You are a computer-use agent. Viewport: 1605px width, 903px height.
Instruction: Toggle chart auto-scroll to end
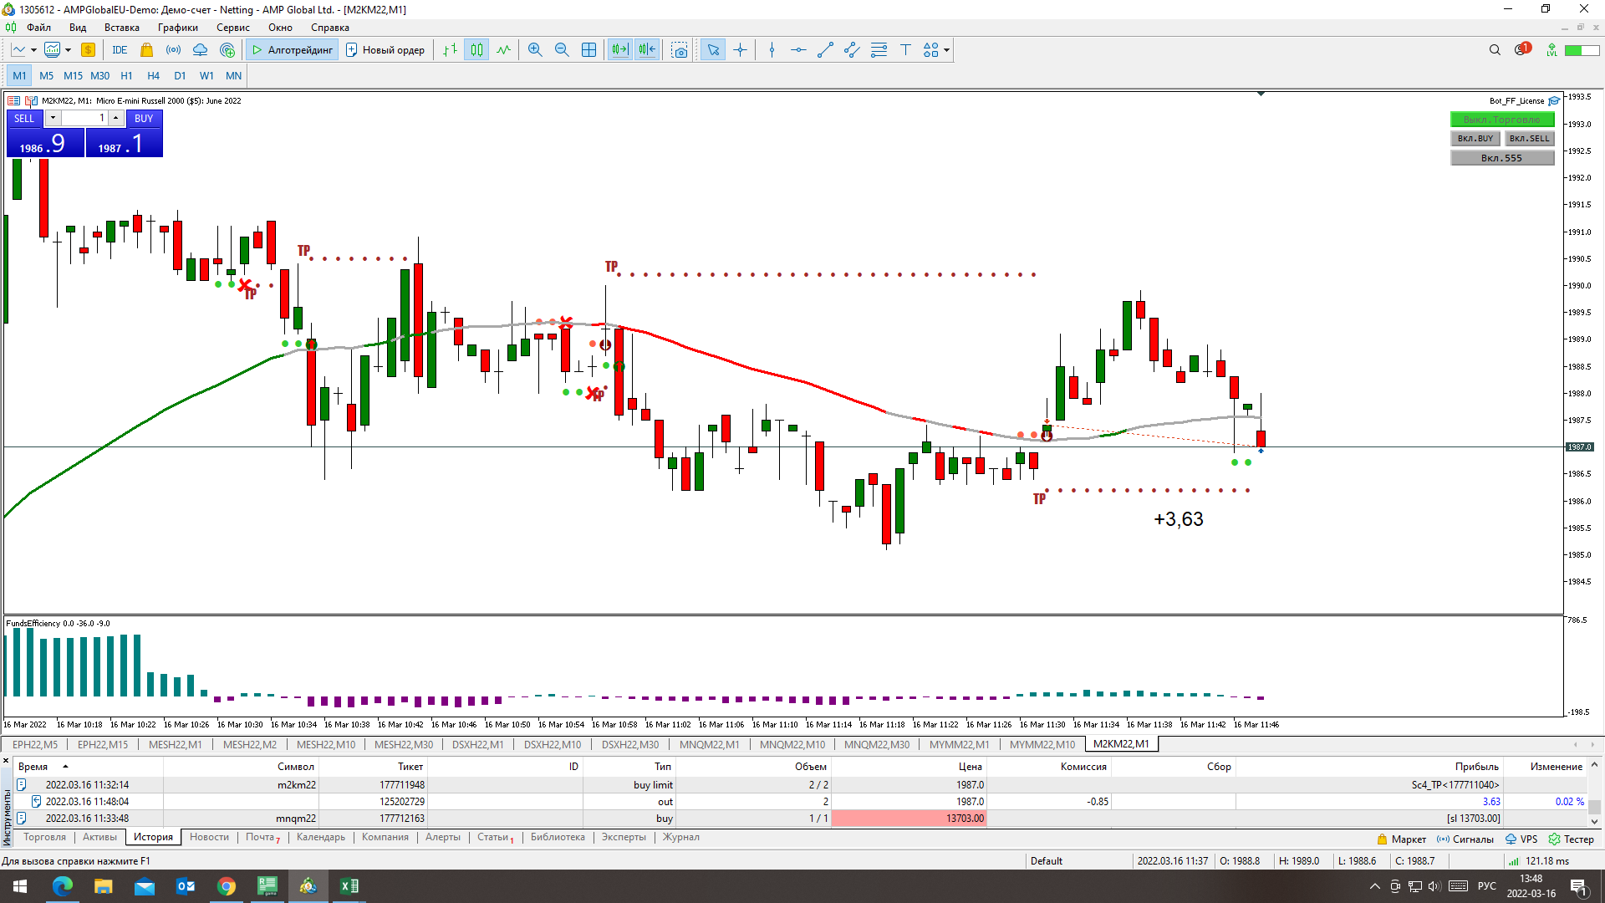(x=619, y=50)
